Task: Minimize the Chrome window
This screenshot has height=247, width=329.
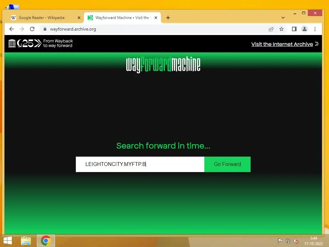Action: click(295, 13)
